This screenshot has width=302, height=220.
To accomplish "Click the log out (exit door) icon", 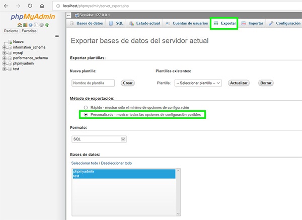I will (25, 25).
